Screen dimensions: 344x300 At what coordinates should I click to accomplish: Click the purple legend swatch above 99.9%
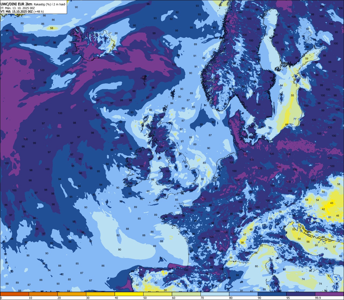point(329,294)
